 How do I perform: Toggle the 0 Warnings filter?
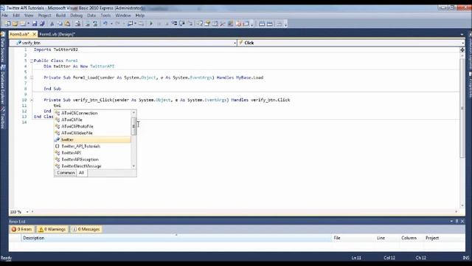click(x=52, y=229)
